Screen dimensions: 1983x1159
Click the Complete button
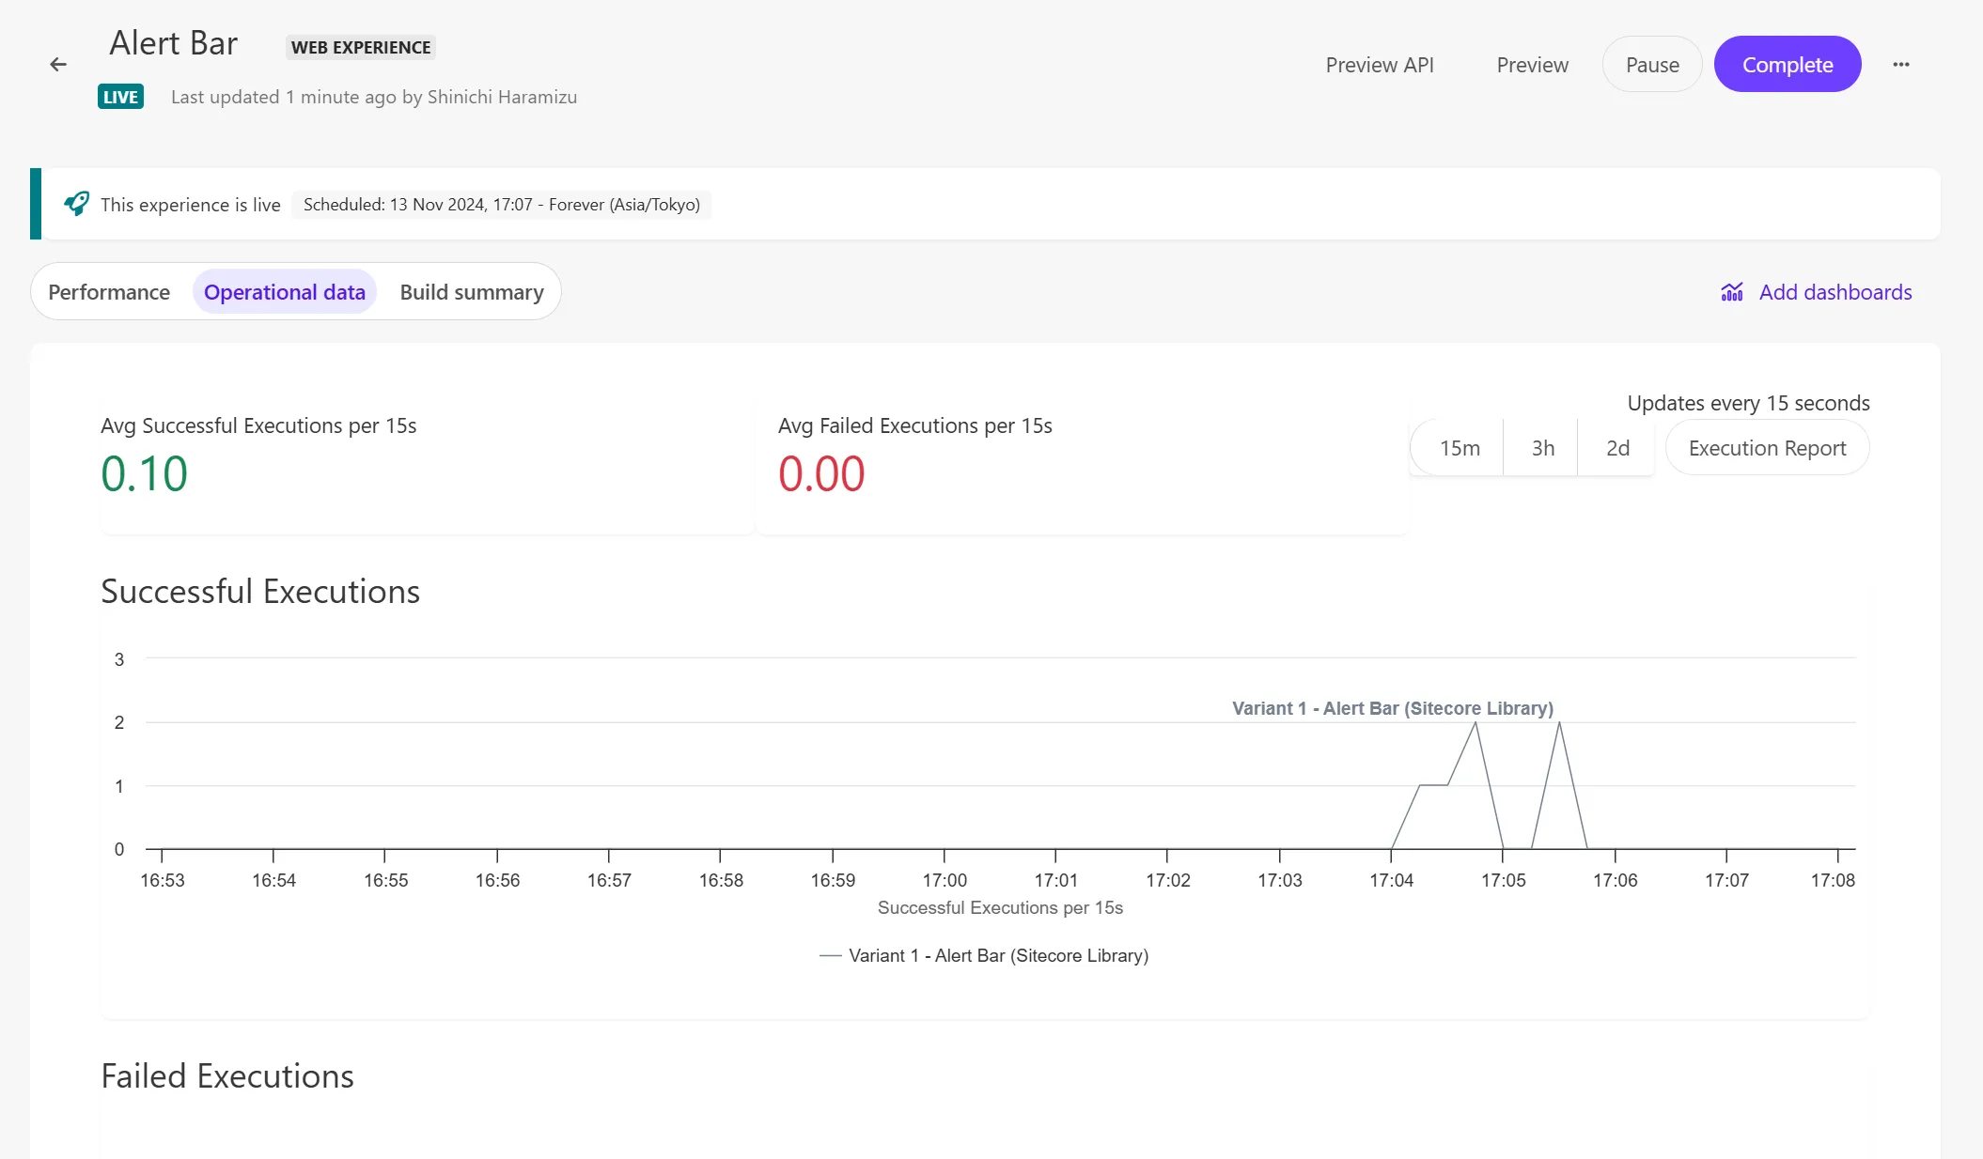coord(1788,64)
